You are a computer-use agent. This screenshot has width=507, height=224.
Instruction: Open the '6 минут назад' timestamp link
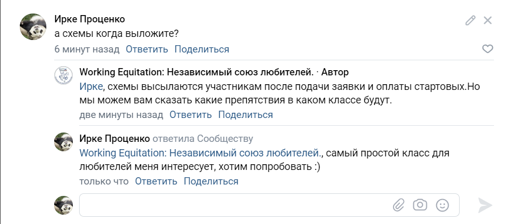tap(87, 49)
